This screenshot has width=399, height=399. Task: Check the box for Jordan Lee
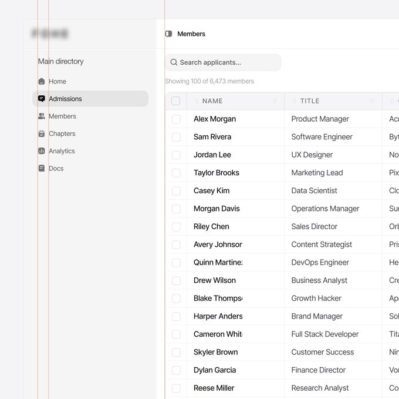click(176, 155)
